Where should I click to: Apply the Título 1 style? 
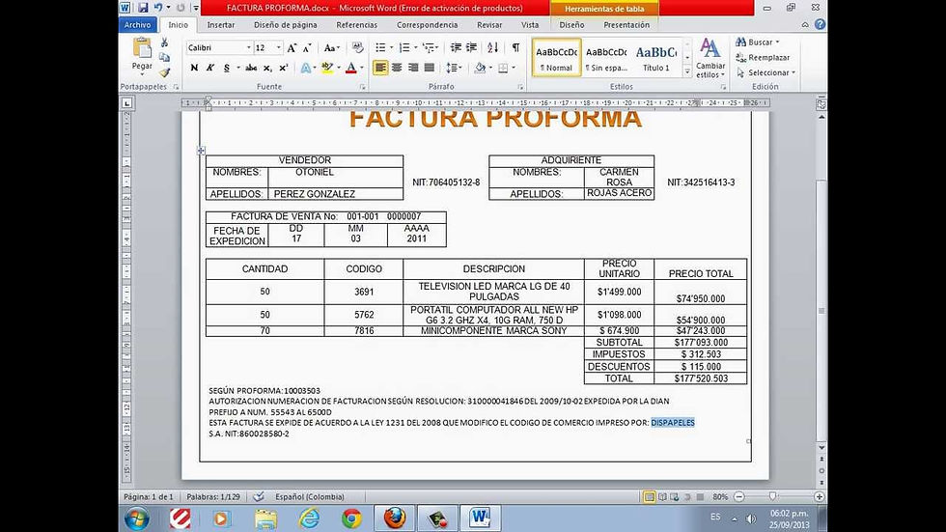click(x=656, y=57)
